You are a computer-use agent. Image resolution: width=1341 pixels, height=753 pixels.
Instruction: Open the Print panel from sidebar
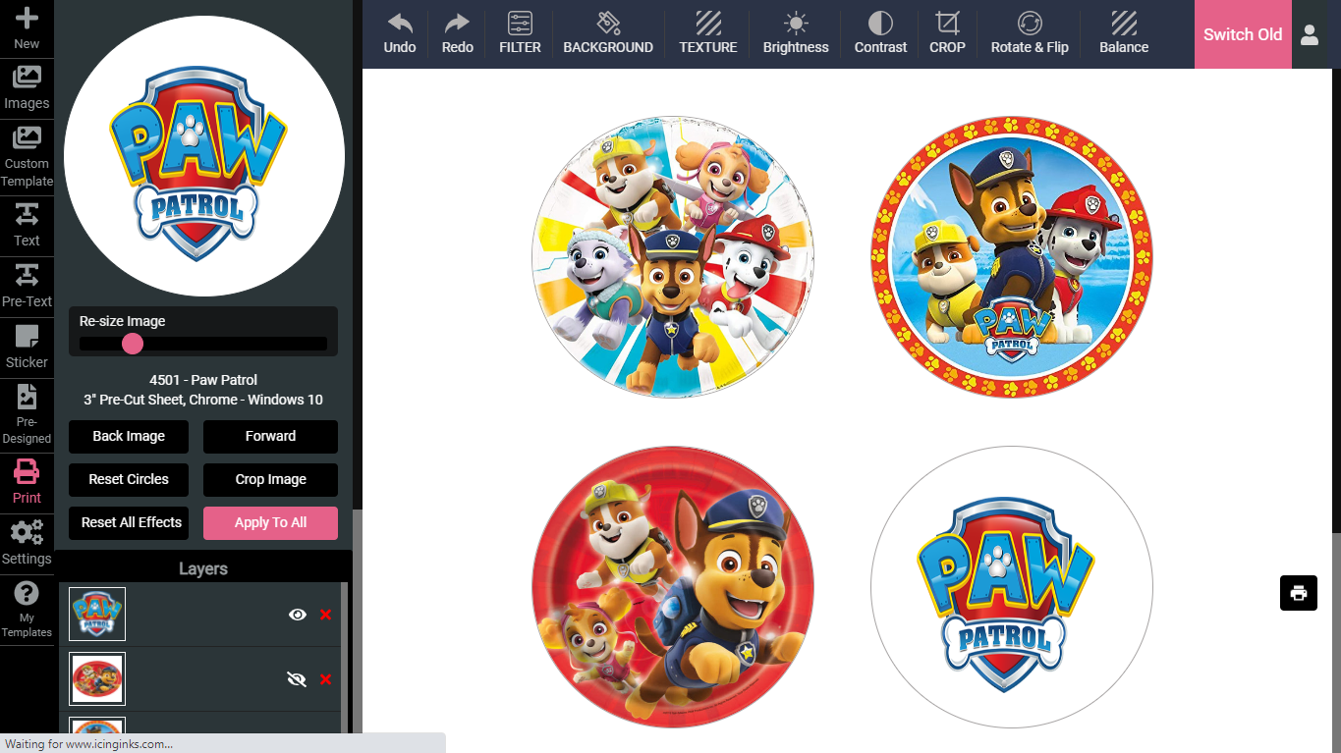tap(27, 481)
